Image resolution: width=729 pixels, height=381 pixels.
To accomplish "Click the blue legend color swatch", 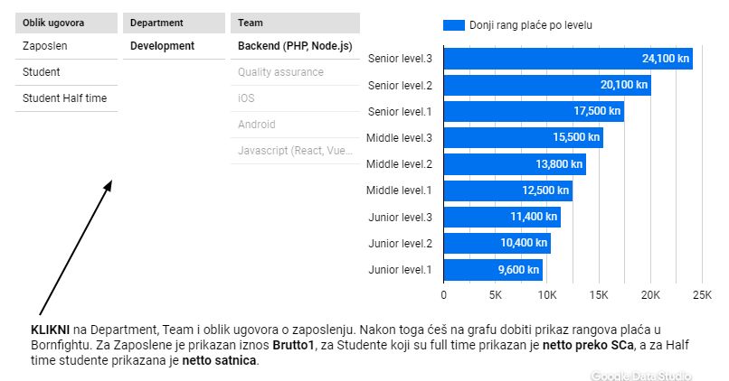I will (x=454, y=25).
